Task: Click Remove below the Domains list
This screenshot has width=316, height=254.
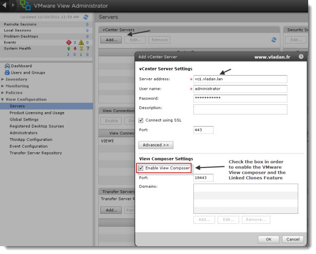Action: coord(256,220)
